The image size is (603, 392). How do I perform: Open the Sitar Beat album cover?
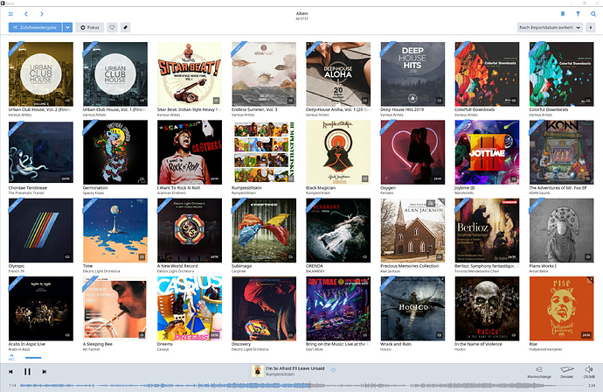coord(190,74)
